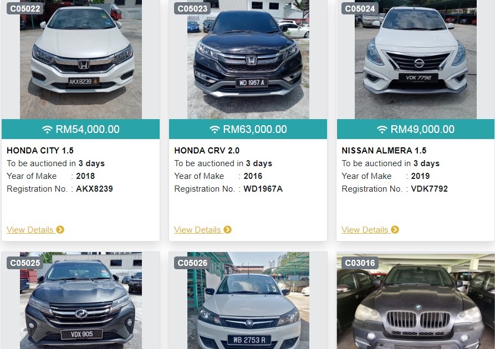Viewport: 495px width, 349px height.
Task: Click the HONDA CRV 2.0 title
Action: (207, 151)
